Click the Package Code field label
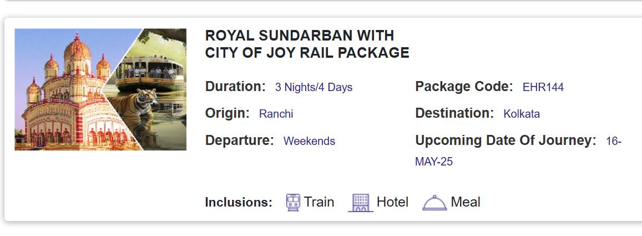The height and width of the screenshot is (236, 642). [x=464, y=87]
